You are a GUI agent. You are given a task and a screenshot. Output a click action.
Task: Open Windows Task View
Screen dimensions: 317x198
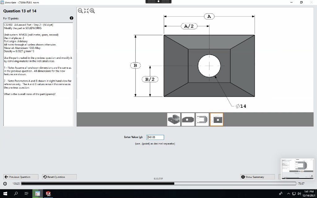click(26, 193)
